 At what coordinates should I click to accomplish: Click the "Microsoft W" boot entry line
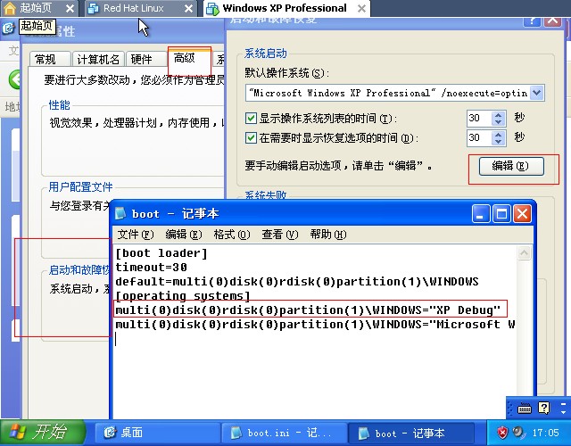click(x=315, y=324)
